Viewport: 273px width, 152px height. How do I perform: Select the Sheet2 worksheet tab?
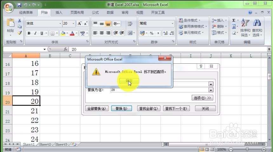tap(45, 144)
